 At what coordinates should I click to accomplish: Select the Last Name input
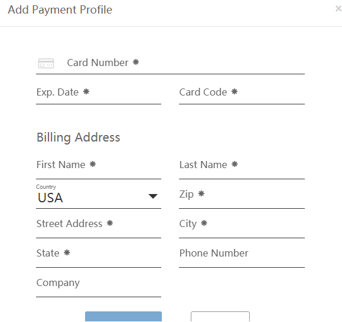242,165
